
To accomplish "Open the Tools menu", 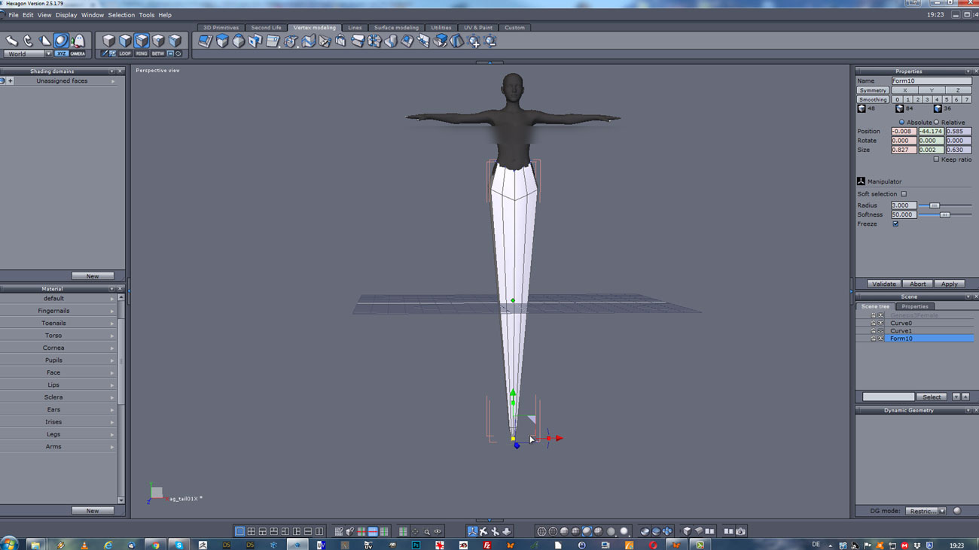I will (x=146, y=15).
